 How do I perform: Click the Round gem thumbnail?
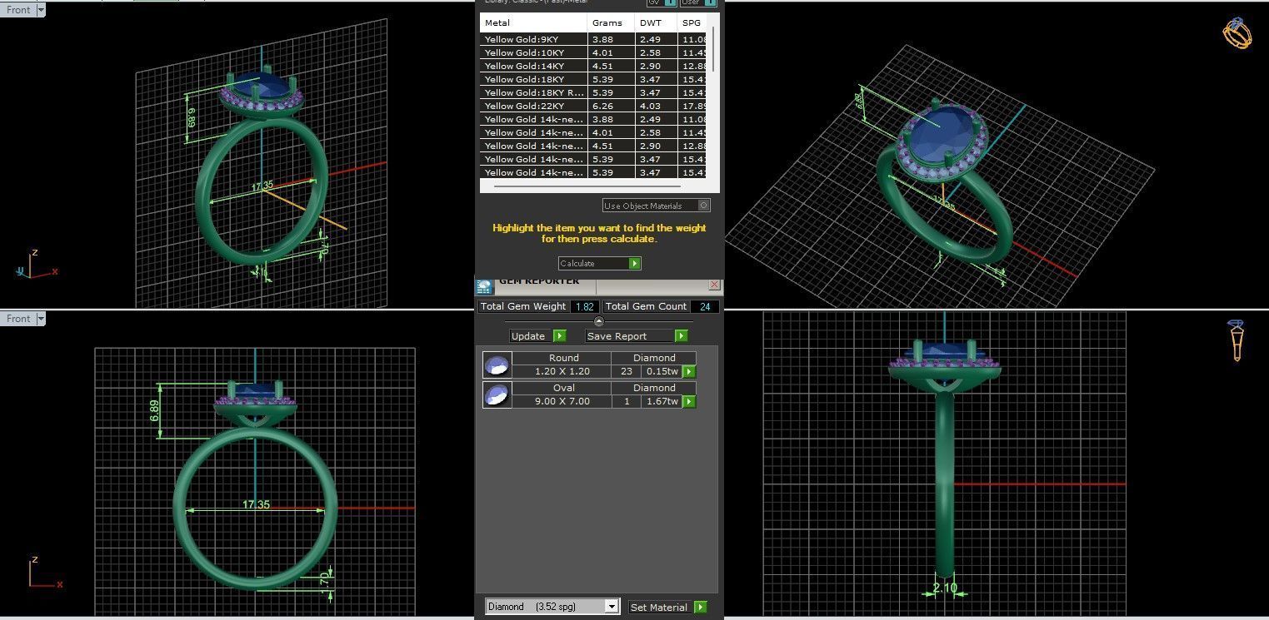tap(497, 365)
